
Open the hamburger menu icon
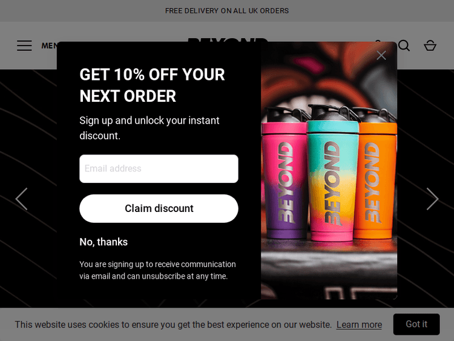(24, 46)
